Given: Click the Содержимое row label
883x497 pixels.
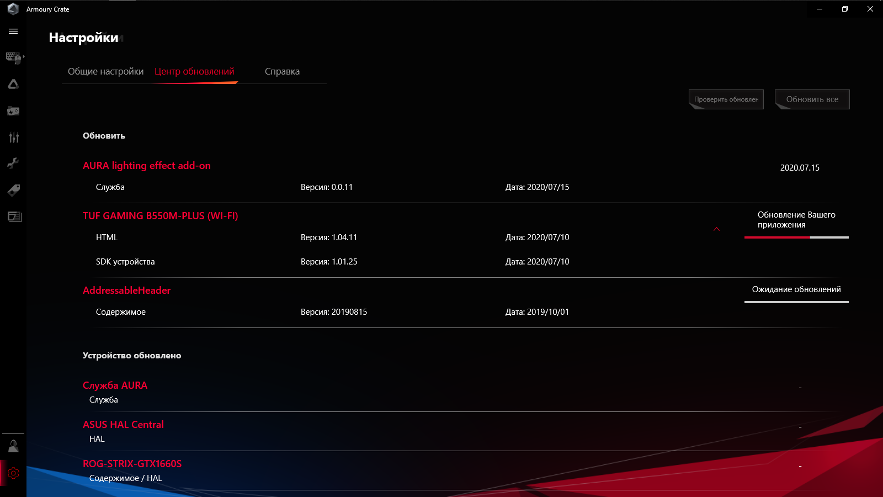Looking at the screenshot, I should [121, 312].
